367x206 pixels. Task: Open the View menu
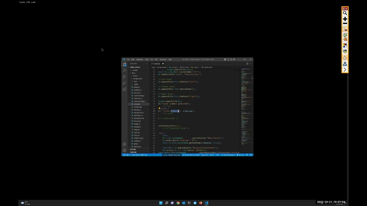[147, 60]
